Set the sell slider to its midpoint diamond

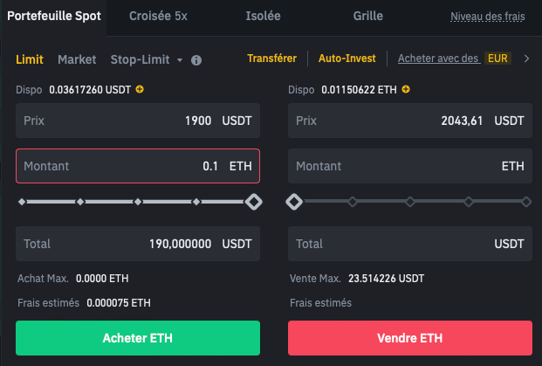(410, 202)
